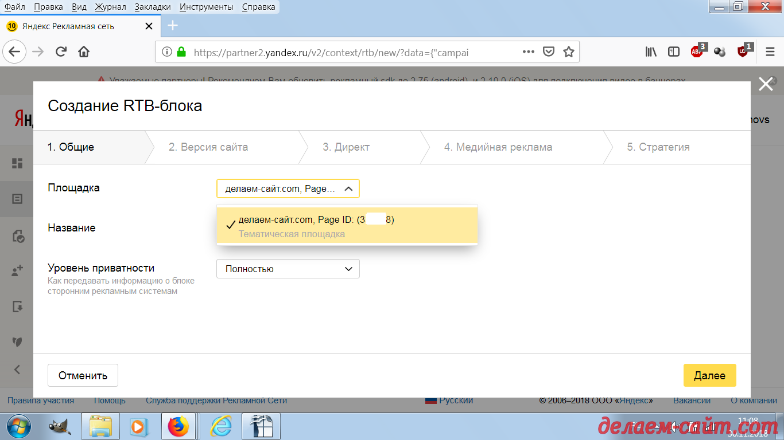Switch to Firefox taskbar icon
This screenshot has height=440, width=784.
178,426
